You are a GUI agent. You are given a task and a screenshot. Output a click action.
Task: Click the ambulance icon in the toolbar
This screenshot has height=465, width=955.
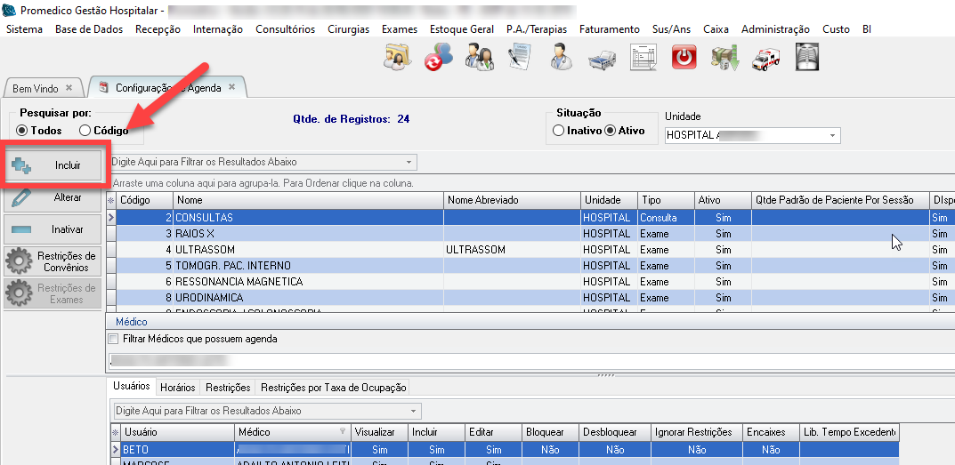(765, 58)
